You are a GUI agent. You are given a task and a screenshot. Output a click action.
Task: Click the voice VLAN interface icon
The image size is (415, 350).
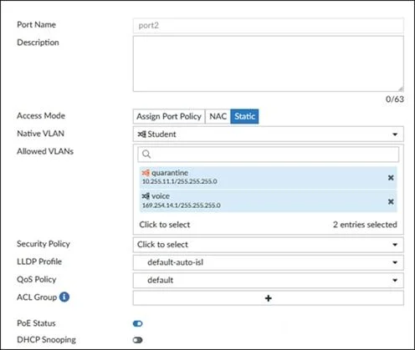[x=146, y=196]
